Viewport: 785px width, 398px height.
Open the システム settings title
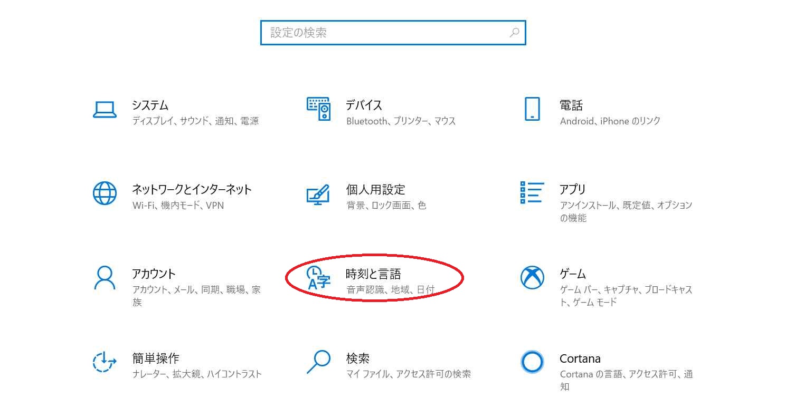pos(150,105)
